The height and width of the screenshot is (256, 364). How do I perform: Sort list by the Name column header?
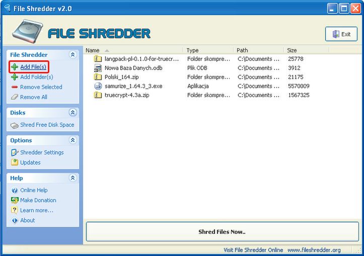(x=134, y=50)
